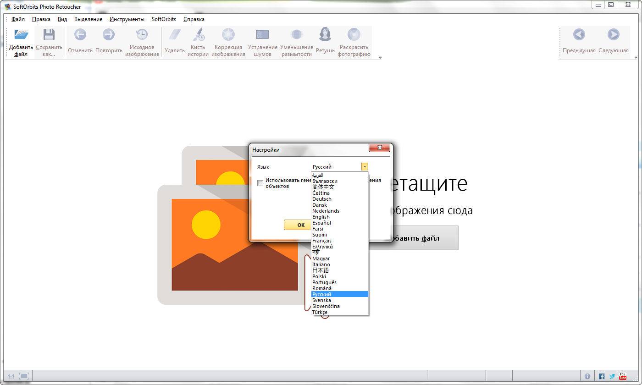Expand the navigation toolbar overflow arrow
This screenshot has height=385, width=642.
tap(636, 57)
